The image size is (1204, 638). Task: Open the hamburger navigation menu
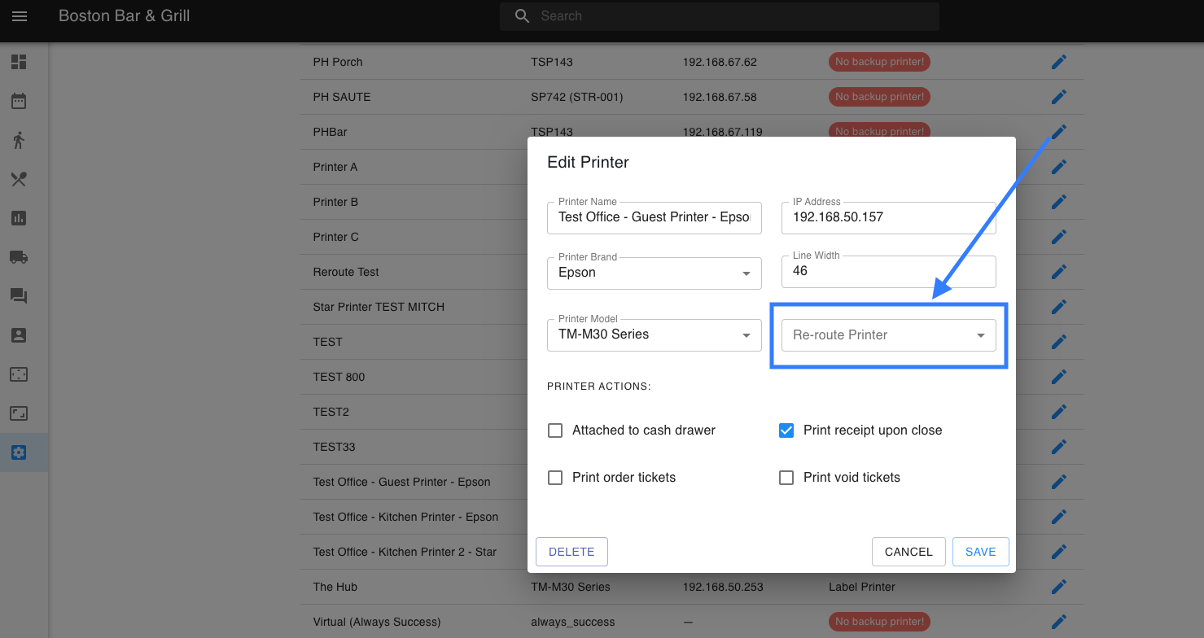(20, 16)
